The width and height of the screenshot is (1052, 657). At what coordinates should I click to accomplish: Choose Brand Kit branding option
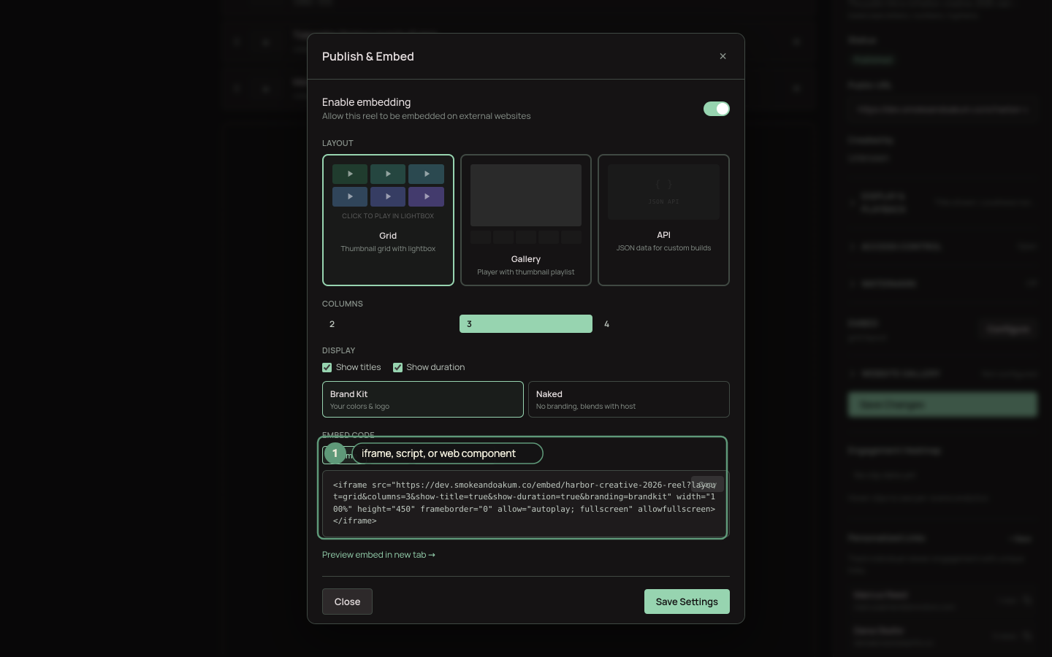423,399
